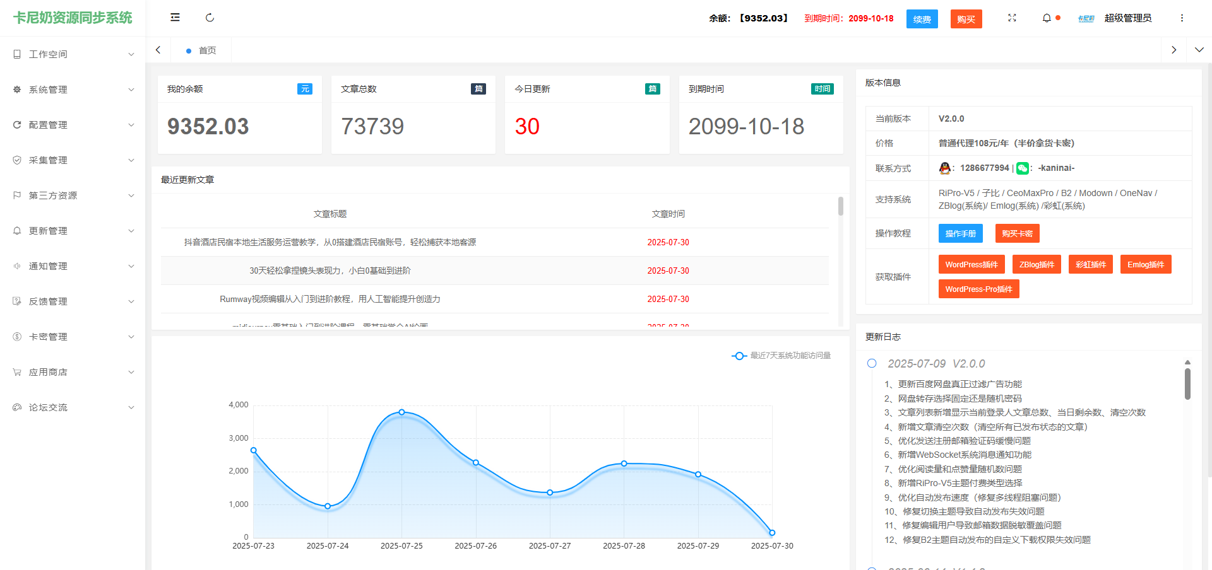Click the 时间 badge on expiry card
Screen dimensions: 1212x570
click(x=822, y=89)
